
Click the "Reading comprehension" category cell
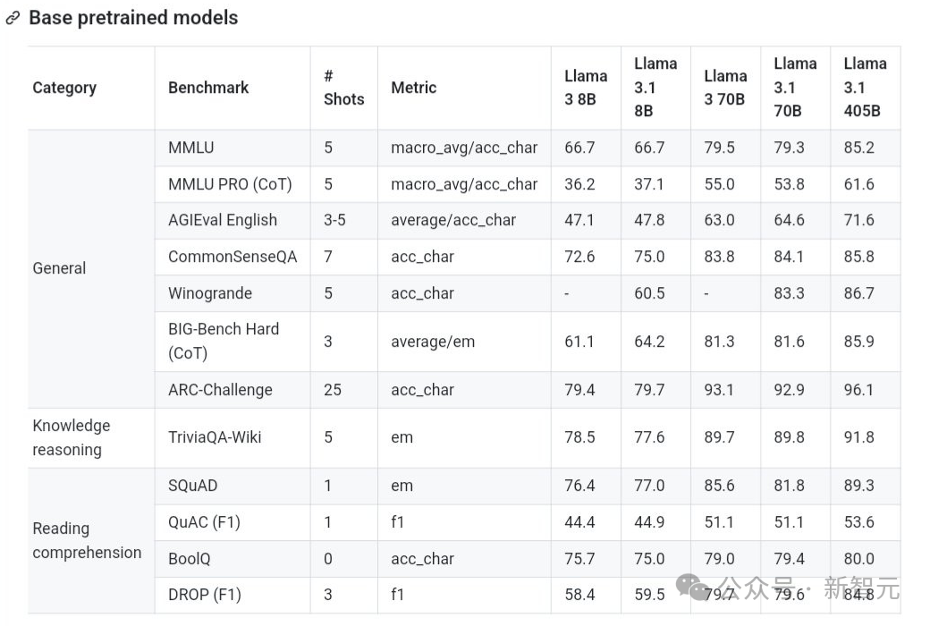coord(87,540)
